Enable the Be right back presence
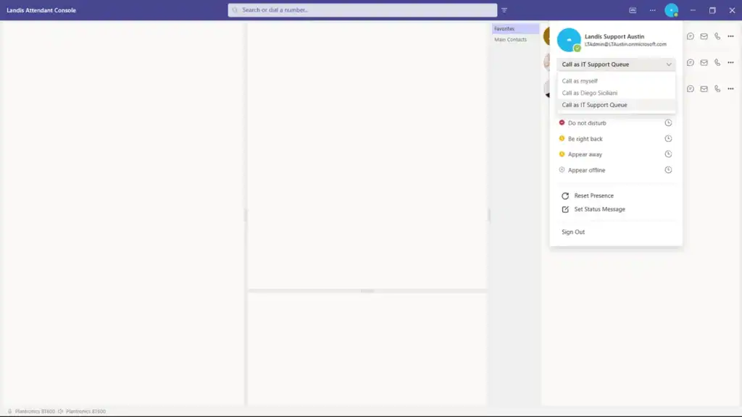 [x=584, y=138]
